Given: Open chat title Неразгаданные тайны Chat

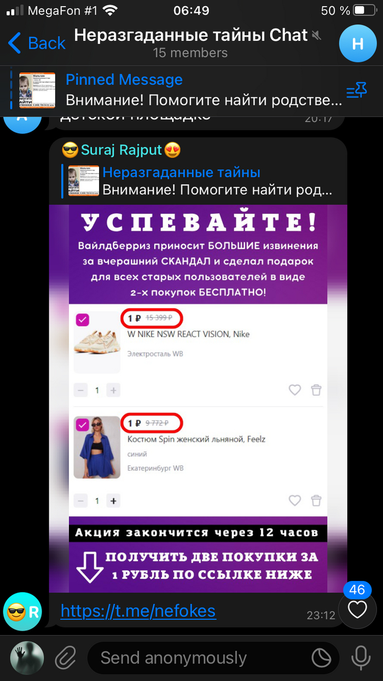Looking at the screenshot, I should 191,36.
